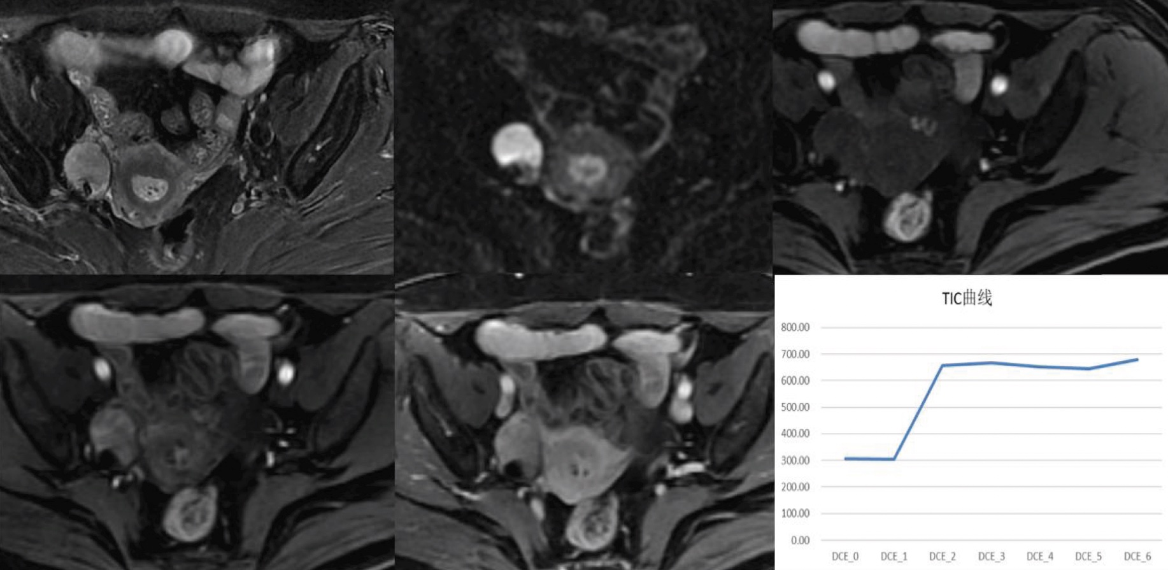The height and width of the screenshot is (570, 1168).
Task: Click the blue curve endpoint above DCE_6
Action: (1137, 360)
